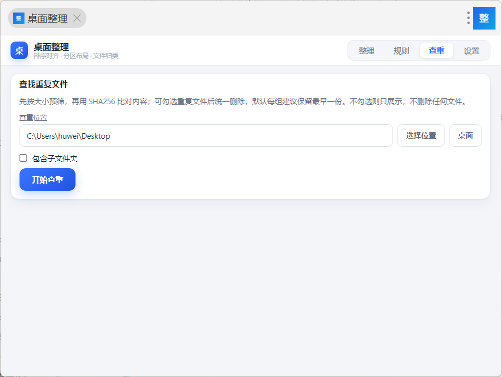Viewport: 502px width, 377px height.
Task: Click the small 整 icon in window tab
Action: (x=18, y=18)
